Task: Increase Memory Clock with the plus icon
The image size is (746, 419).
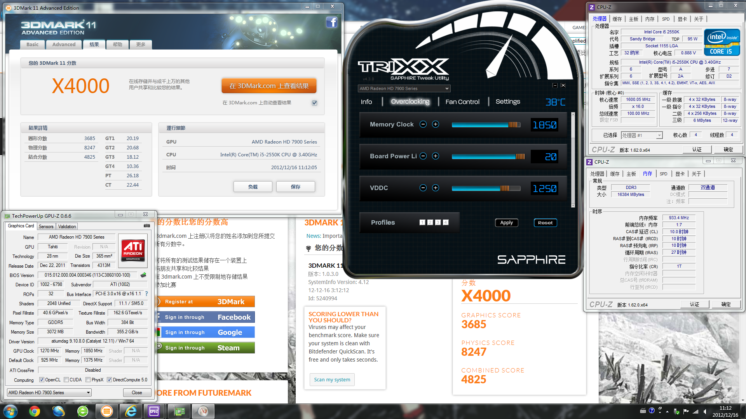Action: tap(436, 124)
